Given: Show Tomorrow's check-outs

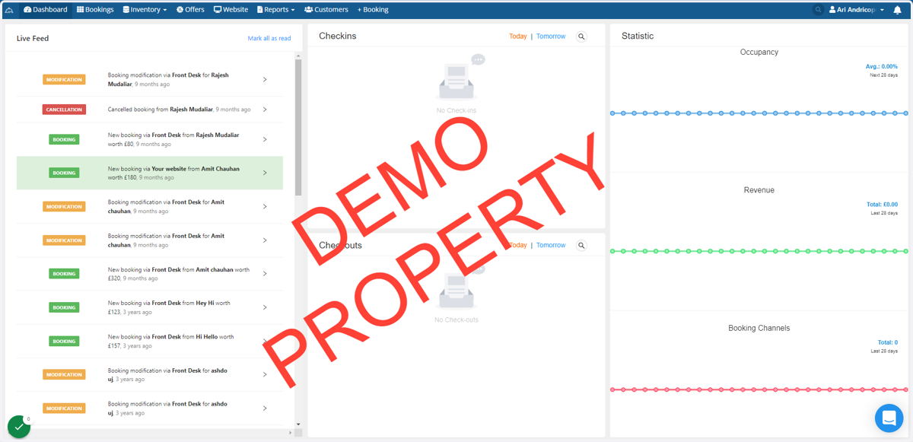Looking at the screenshot, I should click(x=551, y=245).
